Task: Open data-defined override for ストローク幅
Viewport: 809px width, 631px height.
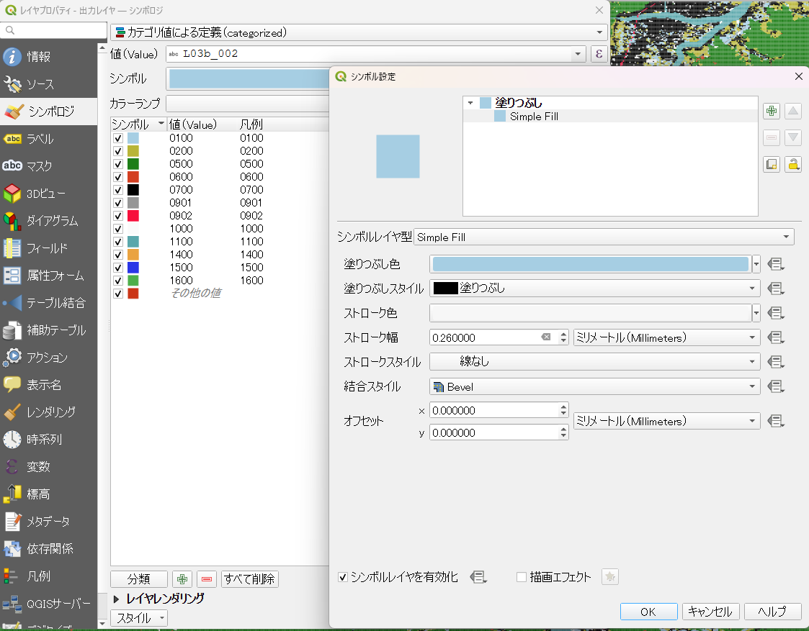Action: point(775,337)
